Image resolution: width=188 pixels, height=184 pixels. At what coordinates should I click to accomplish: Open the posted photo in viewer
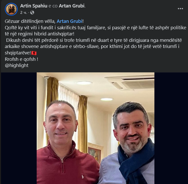[x=95, y=128]
